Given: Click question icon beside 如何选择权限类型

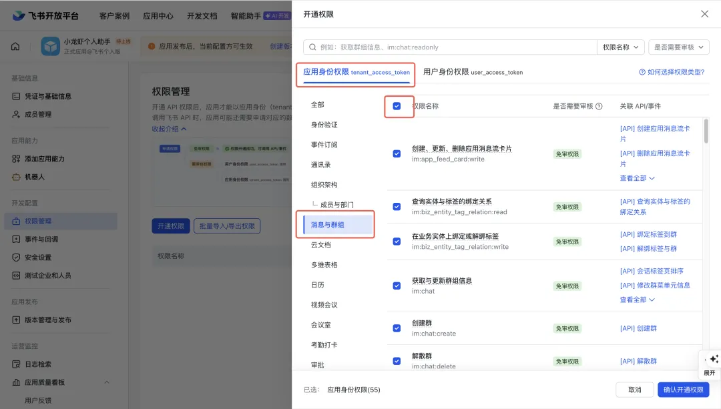Looking at the screenshot, I should pyautogui.click(x=642, y=72).
